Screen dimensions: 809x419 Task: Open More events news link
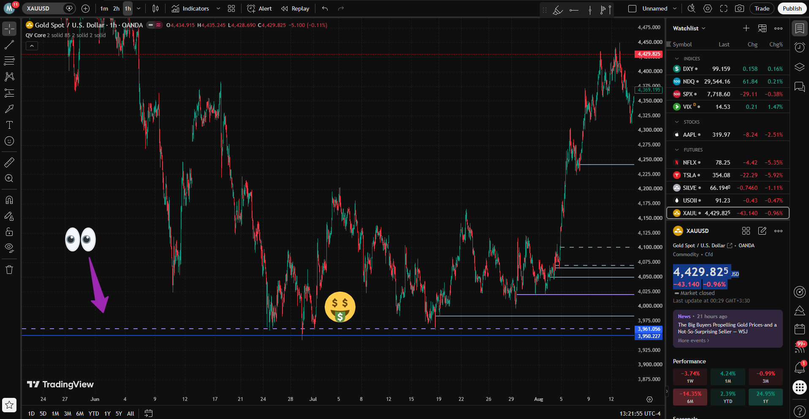point(693,341)
